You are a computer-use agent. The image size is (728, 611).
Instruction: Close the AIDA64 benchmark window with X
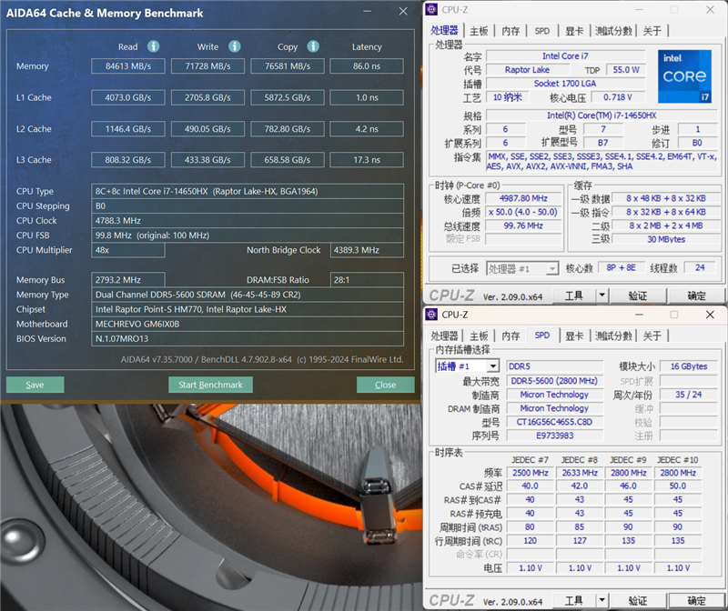click(x=403, y=11)
